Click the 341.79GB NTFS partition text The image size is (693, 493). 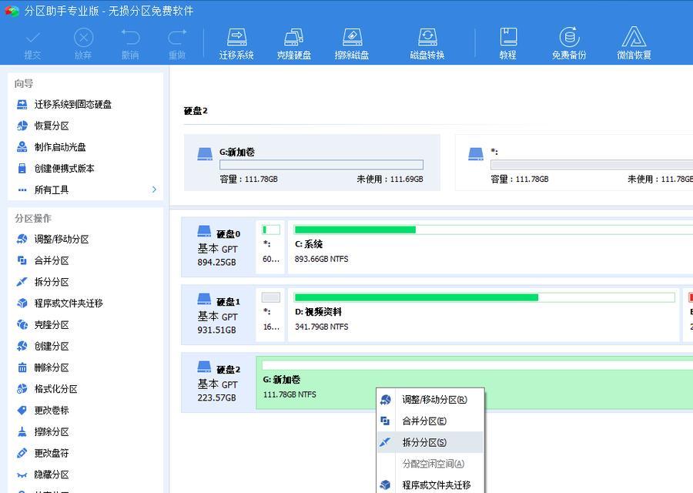pyautogui.click(x=321, y=327)
